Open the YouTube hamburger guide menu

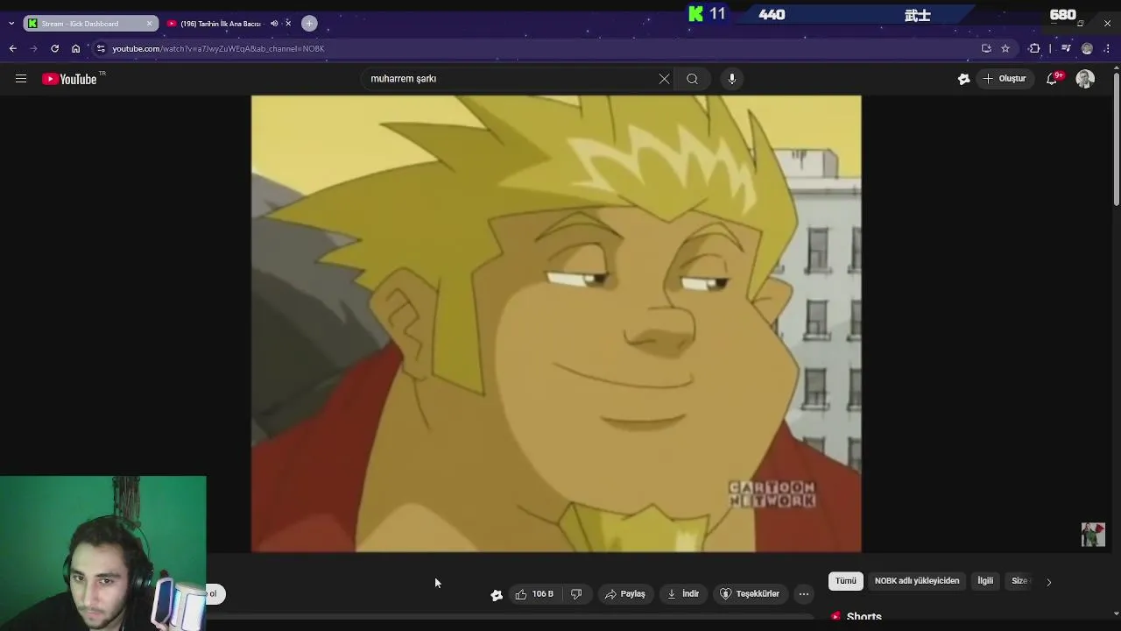[21, 79]
